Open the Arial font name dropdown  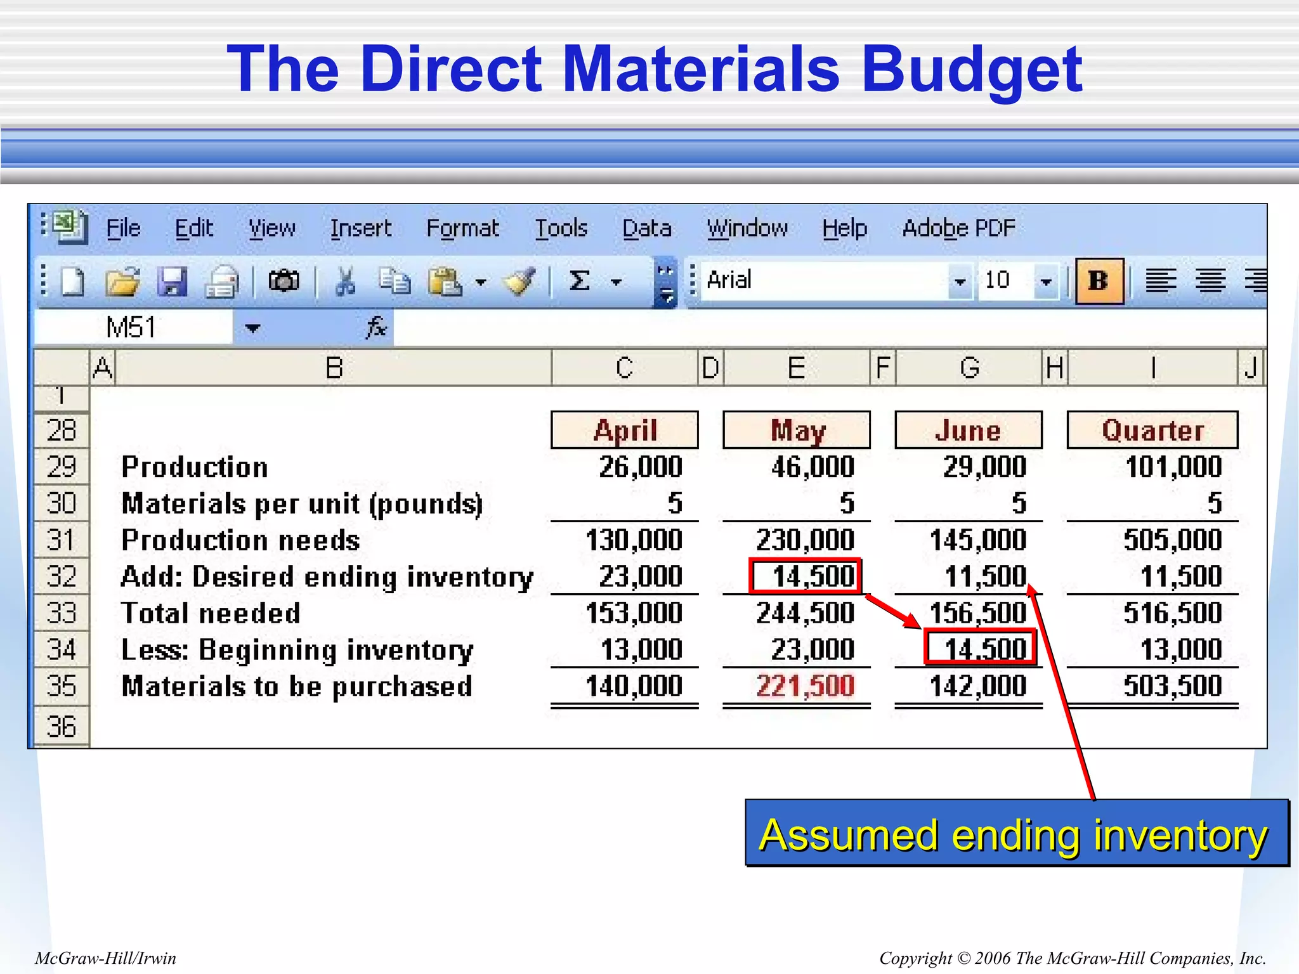pyautogui.click(x=960, y=282)
